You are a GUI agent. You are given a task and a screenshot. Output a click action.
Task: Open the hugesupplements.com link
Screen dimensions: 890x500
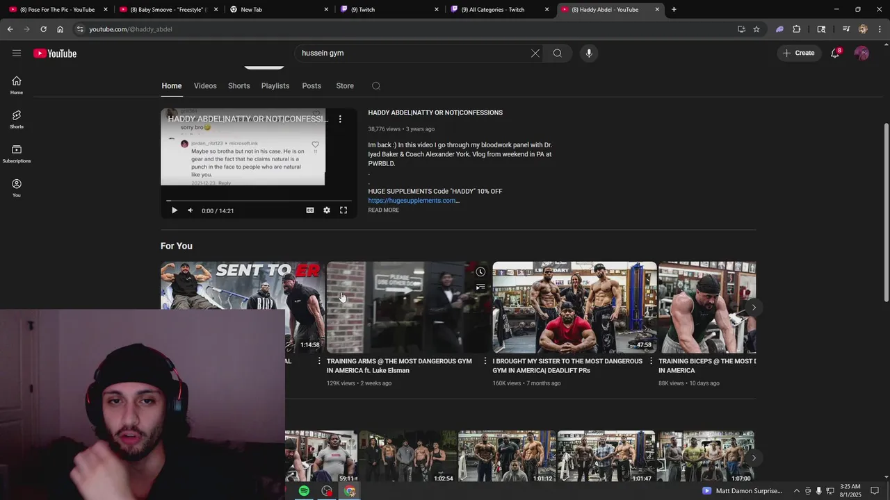click(x=414, y=201)
